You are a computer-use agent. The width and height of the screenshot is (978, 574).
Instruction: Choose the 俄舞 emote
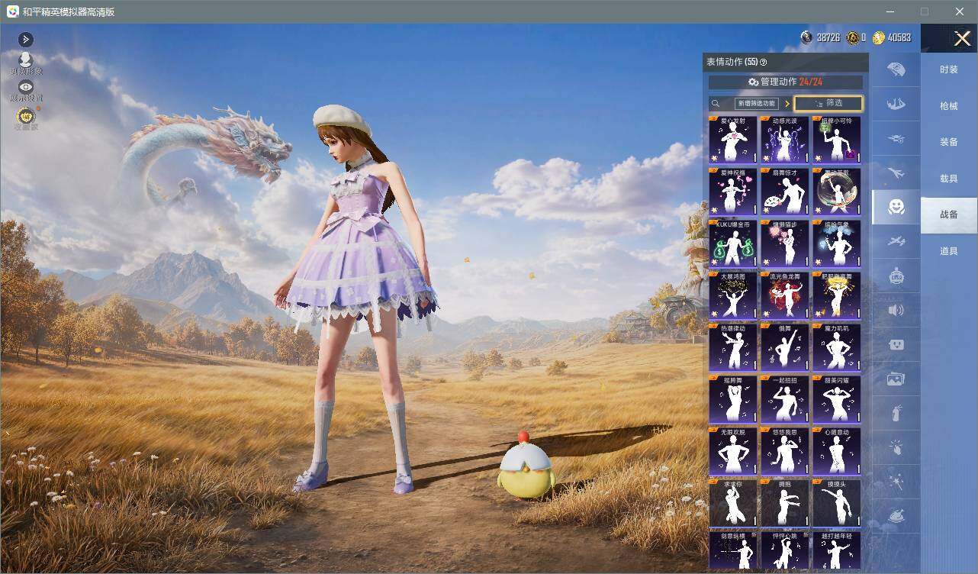click(x=785, y=347)
